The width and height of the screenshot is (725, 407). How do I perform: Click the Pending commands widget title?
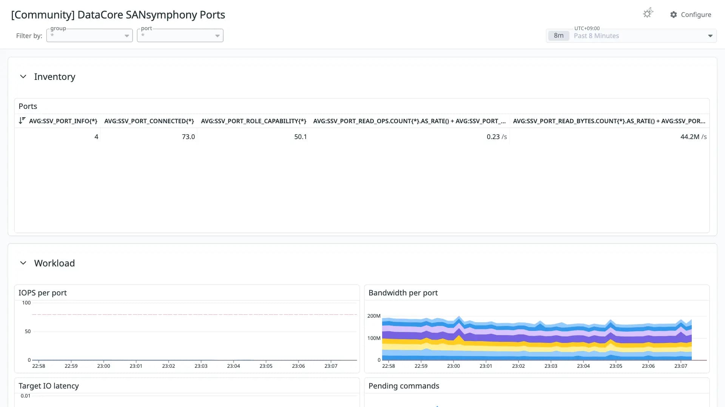[404, 386]
